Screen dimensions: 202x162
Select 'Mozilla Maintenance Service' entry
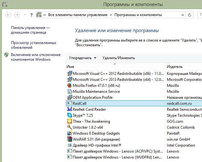pos(96,92)
